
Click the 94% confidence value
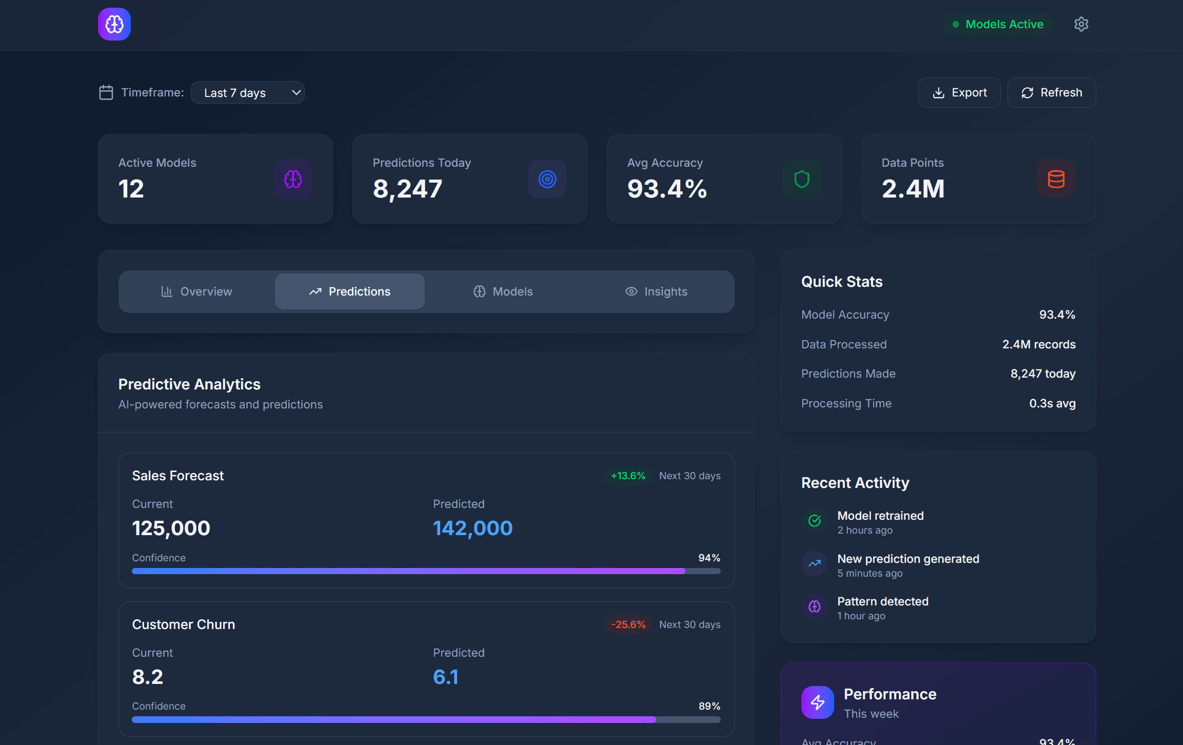[x=709, y=558]
